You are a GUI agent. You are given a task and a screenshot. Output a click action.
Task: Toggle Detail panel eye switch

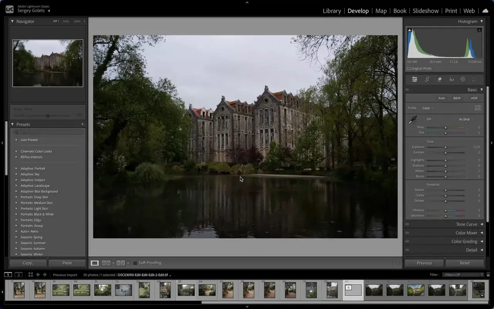[407, 250]
